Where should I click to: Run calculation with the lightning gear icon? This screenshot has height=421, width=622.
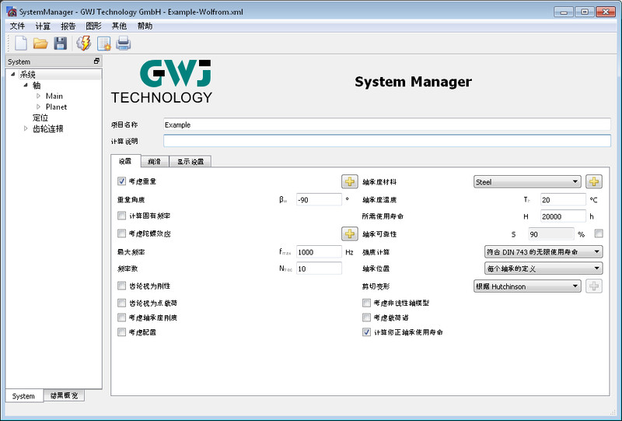point(84,44)
